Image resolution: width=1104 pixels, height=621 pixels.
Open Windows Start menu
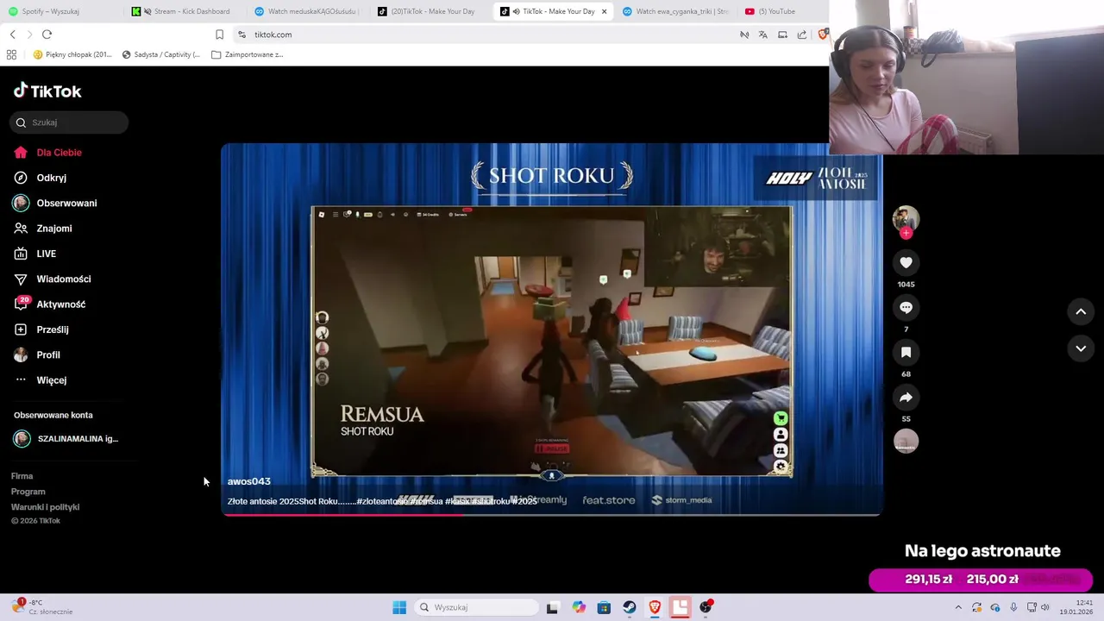click(x=399, y=607)
